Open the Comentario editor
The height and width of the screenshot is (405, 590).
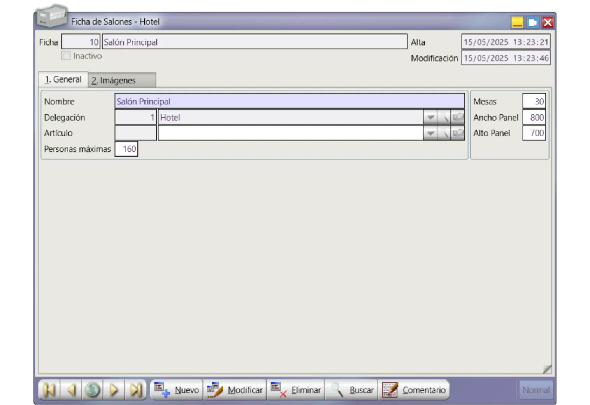(414, 390)
